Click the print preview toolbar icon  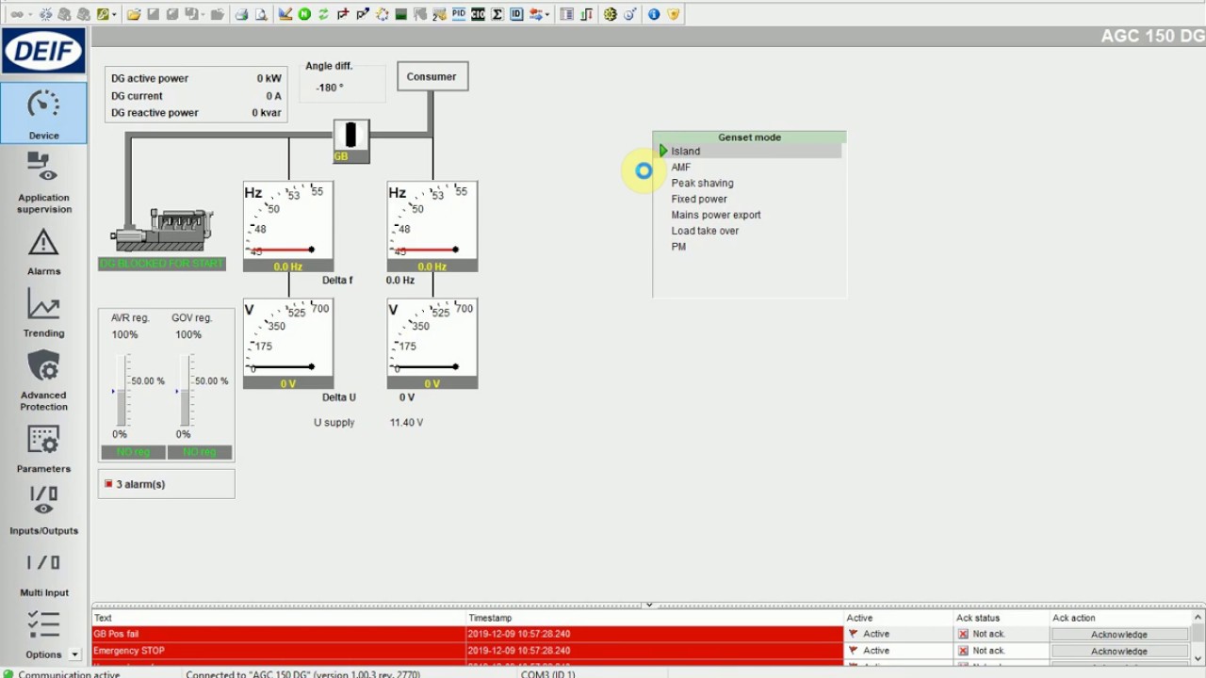(x=261, y=14)
